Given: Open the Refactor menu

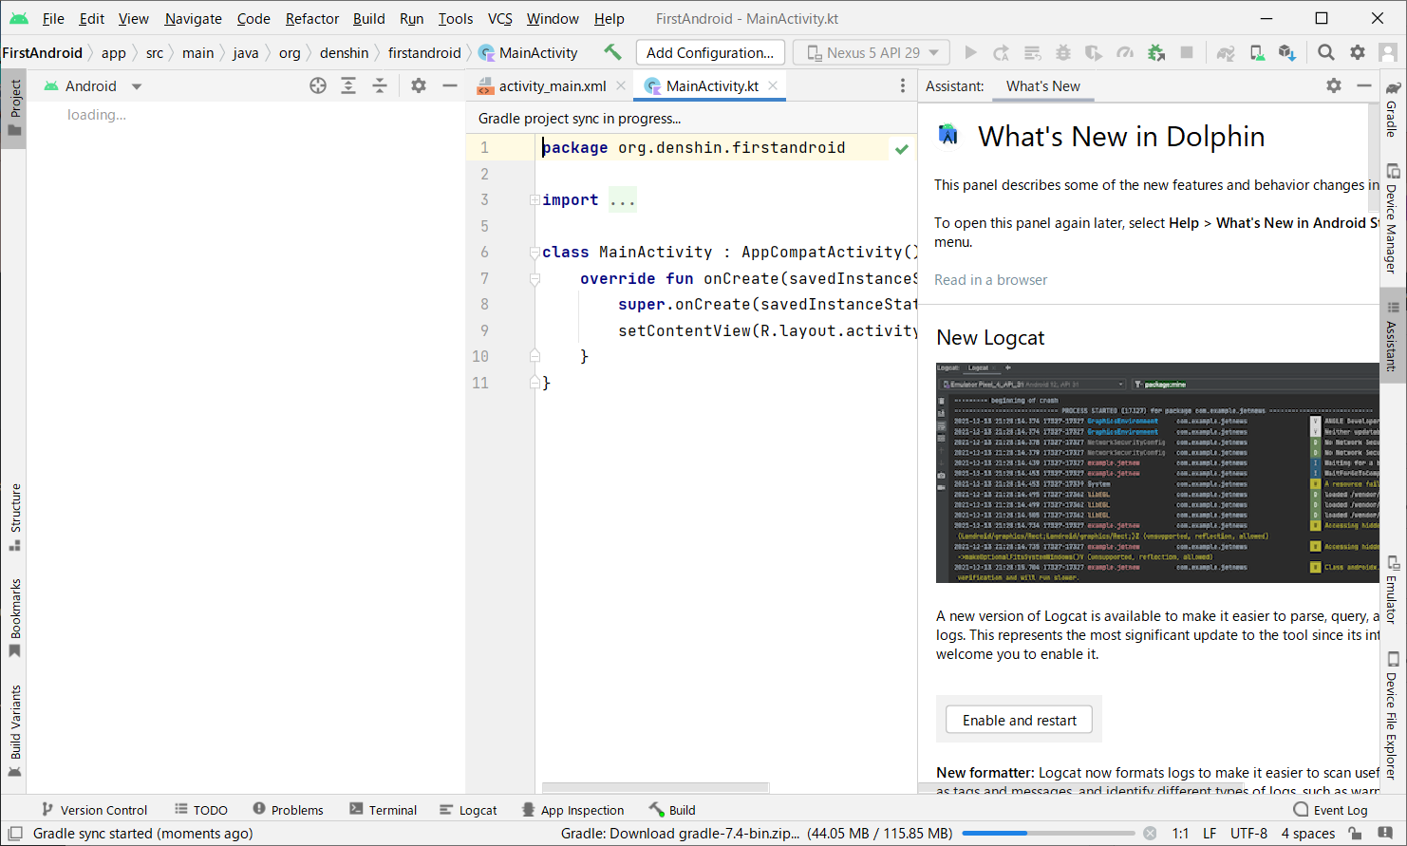Looking at the screenshot, I should 311,18.
